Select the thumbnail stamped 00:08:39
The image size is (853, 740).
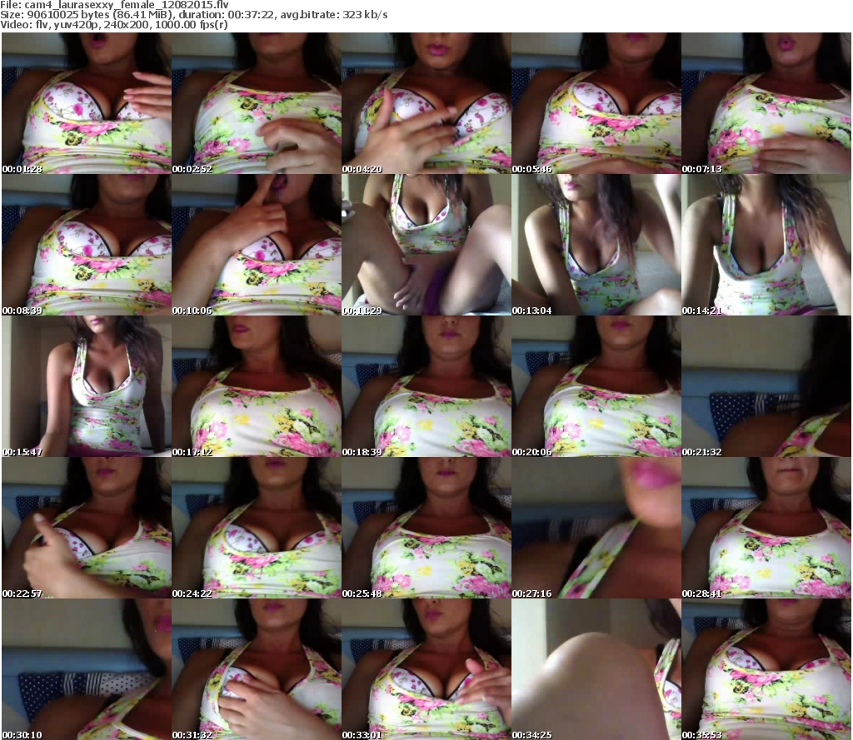coord(87,245)
